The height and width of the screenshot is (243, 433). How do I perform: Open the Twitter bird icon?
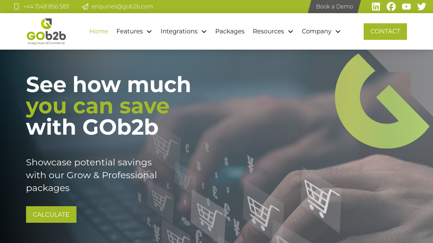(x=421, y=6)
